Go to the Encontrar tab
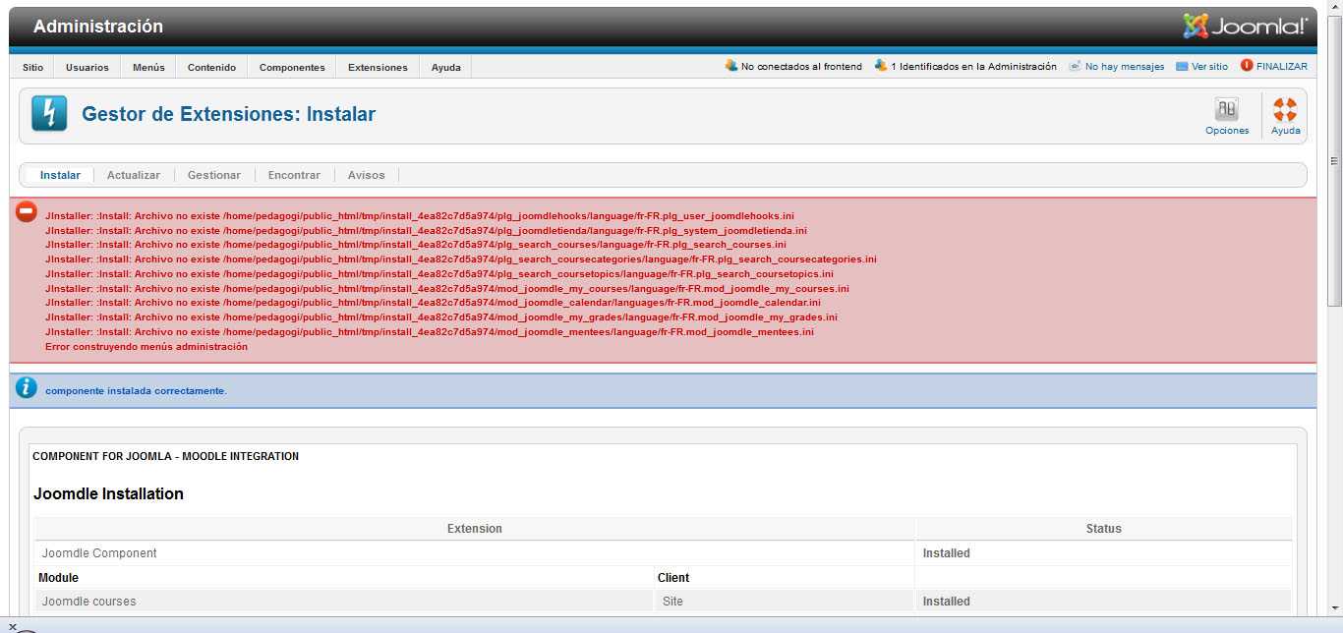Image resolution: width=1343 pixels, height=633 pixels. (294, 175)
